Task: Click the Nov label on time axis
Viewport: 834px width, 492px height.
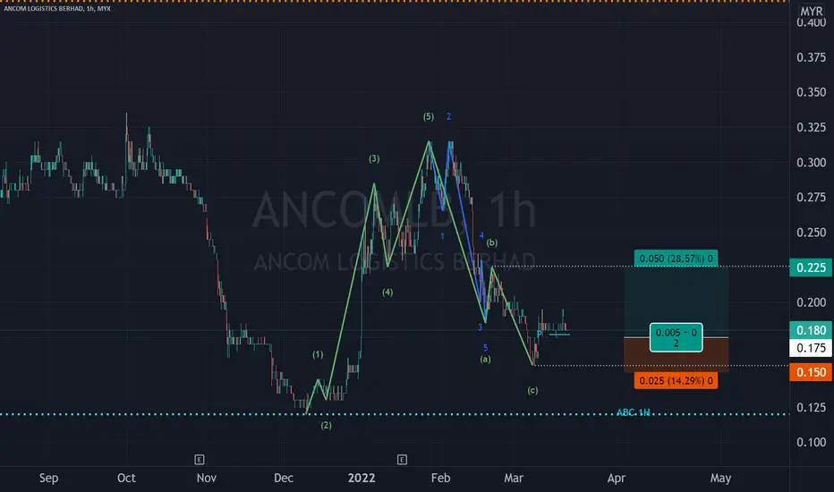Action: pyautogui.click(x=207, y=478)
